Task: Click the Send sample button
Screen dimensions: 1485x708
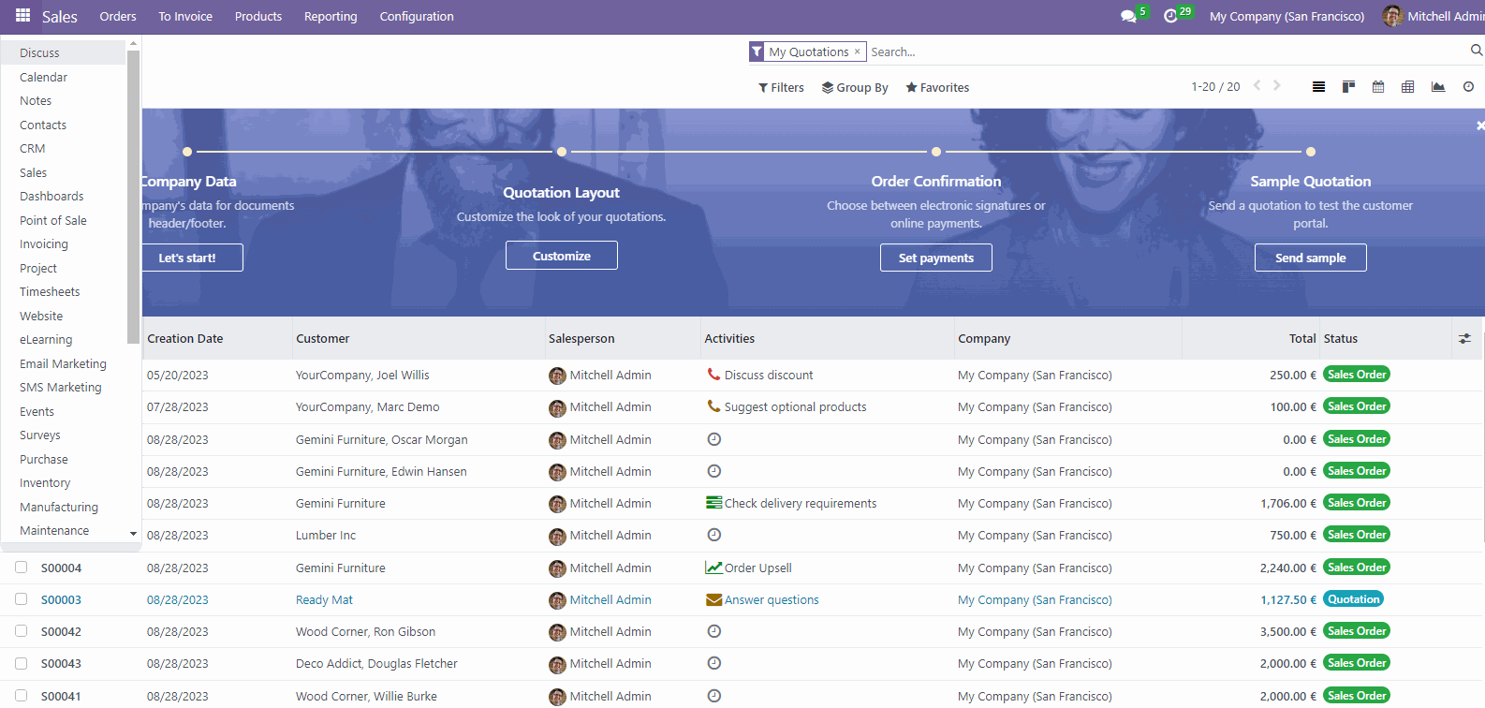Action: [1311, 258]
